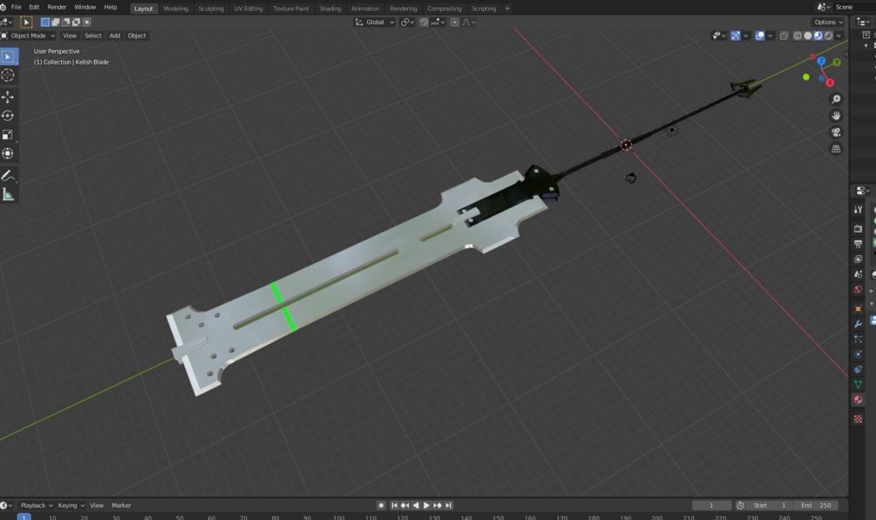Open the Render menu

click(x=57, y=7)
